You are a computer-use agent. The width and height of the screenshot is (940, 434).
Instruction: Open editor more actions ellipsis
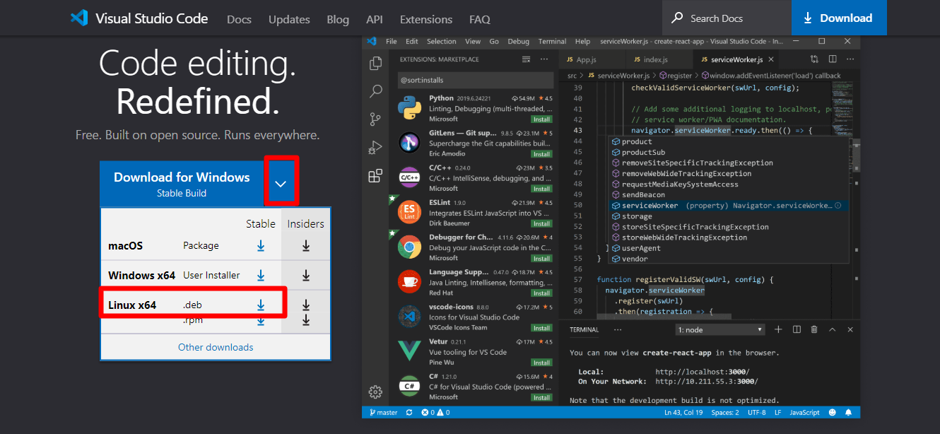click(850, 59)
